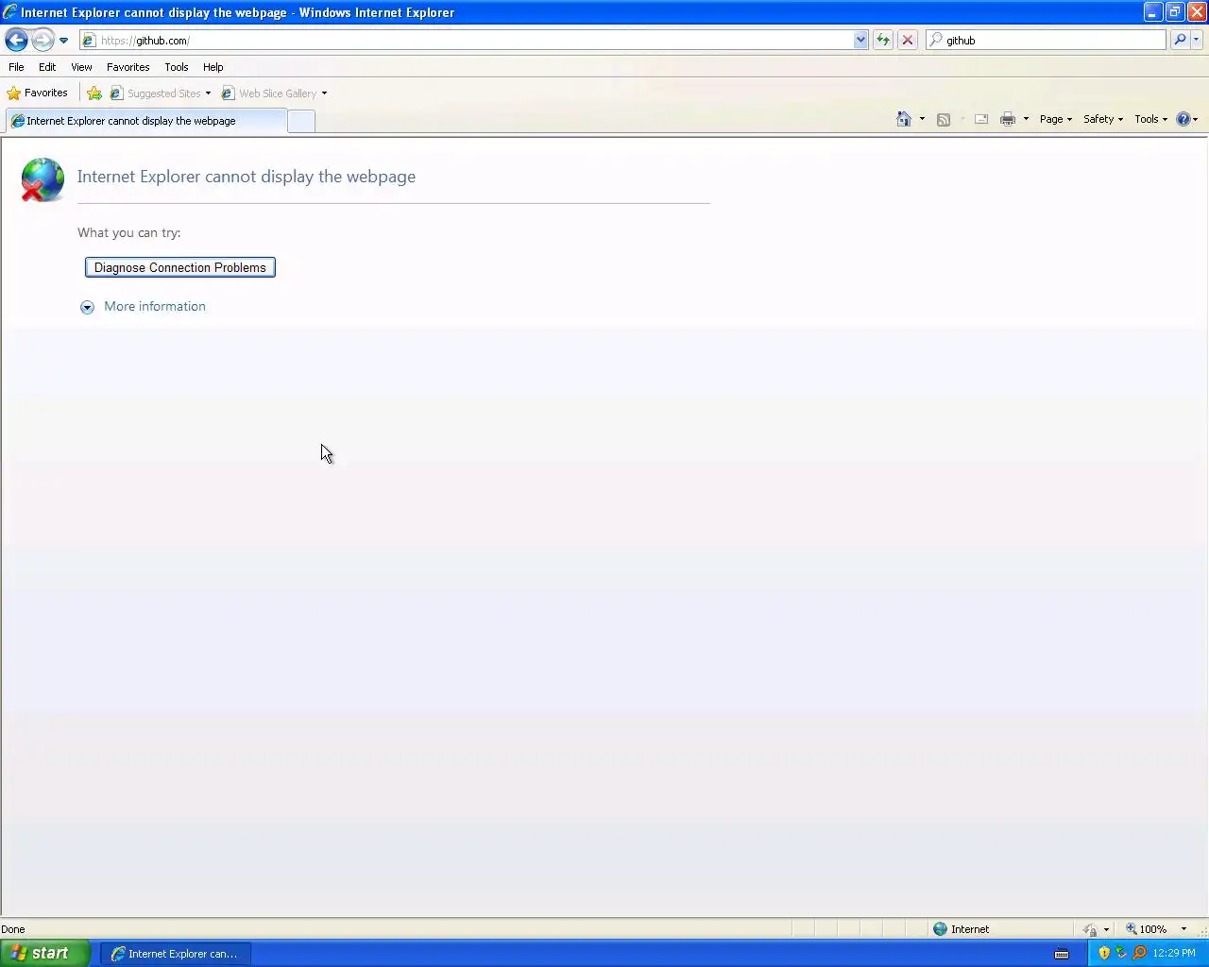The height and width of the screenshot is (967, 1209).
Task: Open a new blank tab
Action: (x=301, y=121)
